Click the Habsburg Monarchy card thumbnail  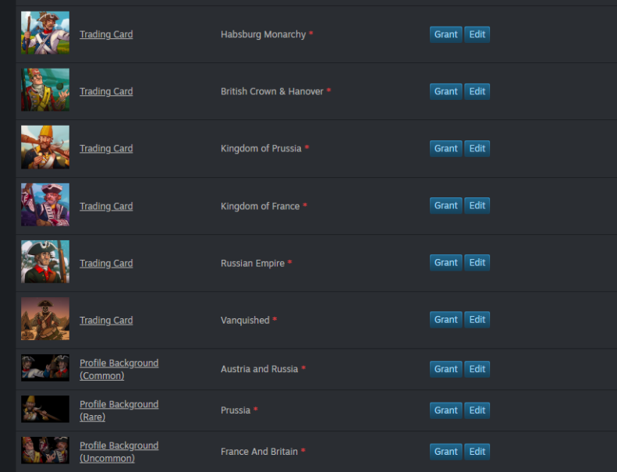click(45, 34)
